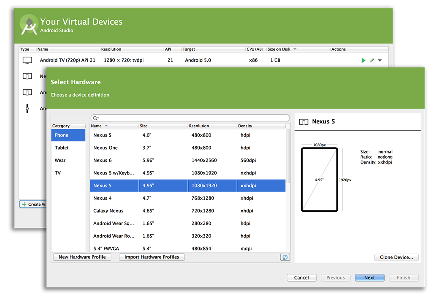
Task: Click the Android Studio logo
Action: pyautogui.click(x=29, y=25)
